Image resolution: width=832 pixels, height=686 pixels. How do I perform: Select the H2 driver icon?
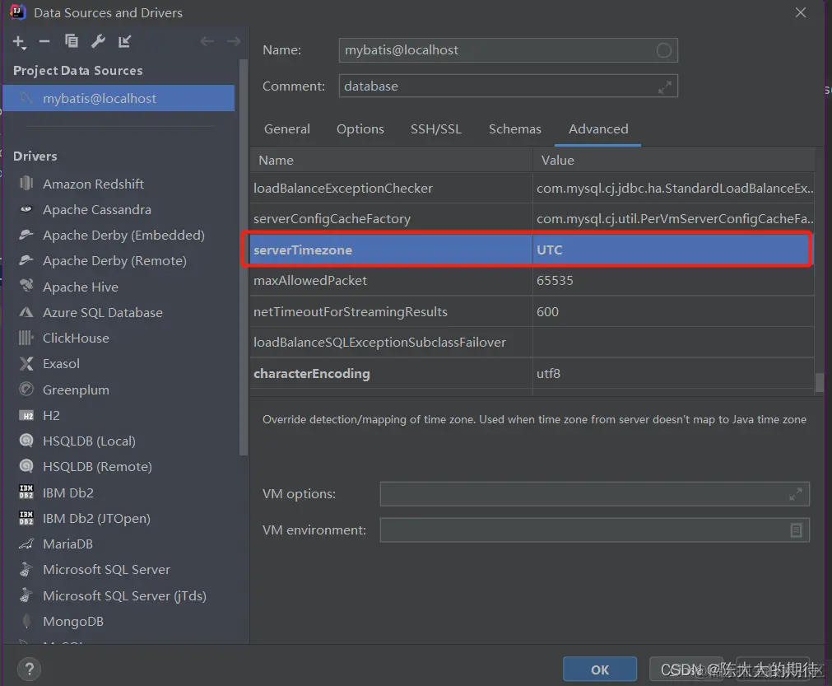(26, 415)
